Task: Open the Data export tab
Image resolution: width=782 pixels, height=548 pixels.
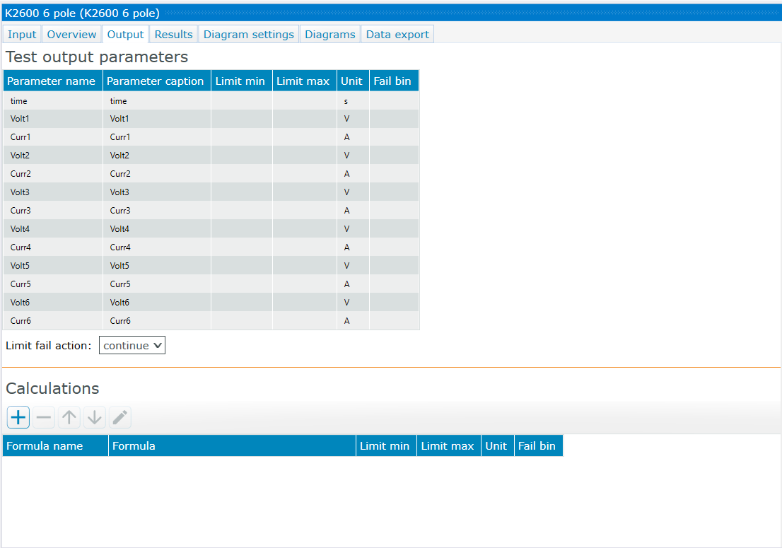Action: (x=397, y=35)
